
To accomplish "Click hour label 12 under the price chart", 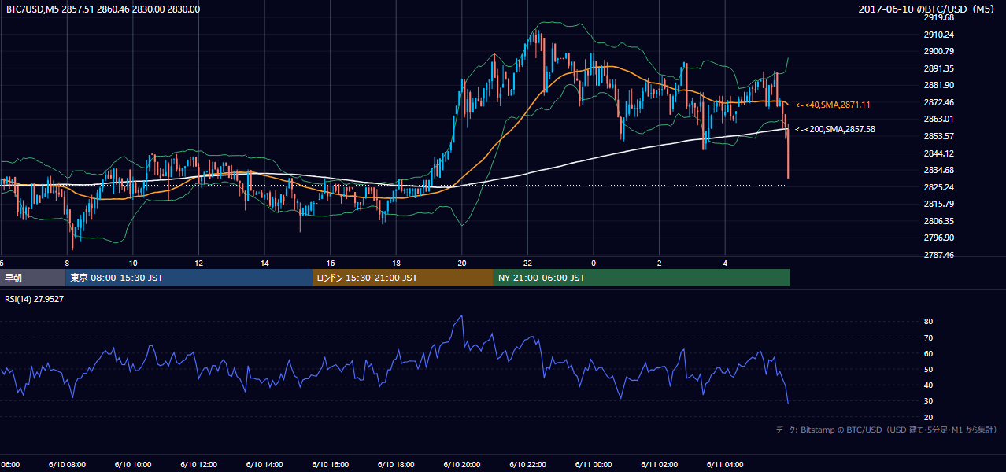I will (199, 264).
